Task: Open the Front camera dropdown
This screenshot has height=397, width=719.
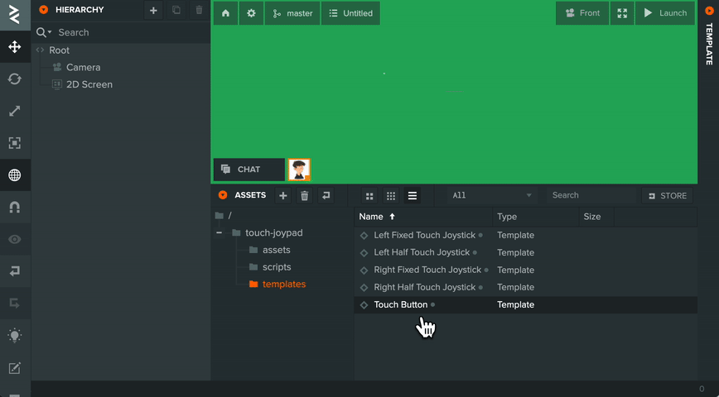Action: [x=582, y=13]
